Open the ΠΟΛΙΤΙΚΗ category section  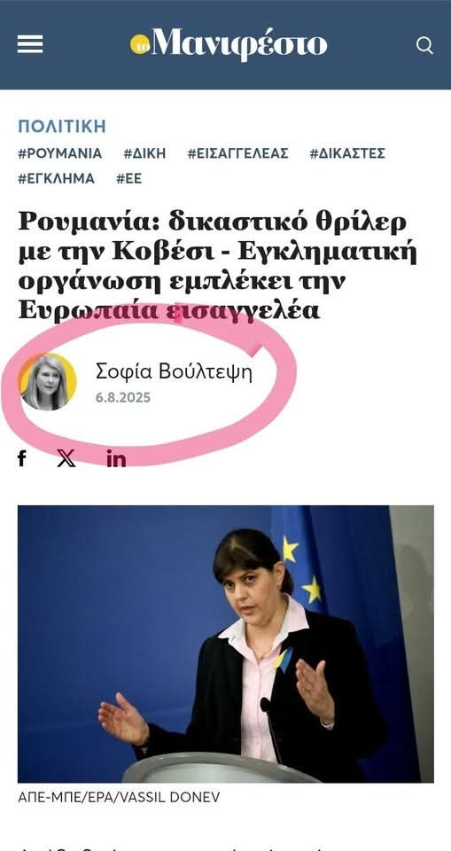(62, 127)
